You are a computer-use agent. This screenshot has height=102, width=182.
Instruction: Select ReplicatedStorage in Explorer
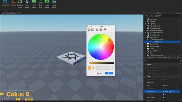156,30
